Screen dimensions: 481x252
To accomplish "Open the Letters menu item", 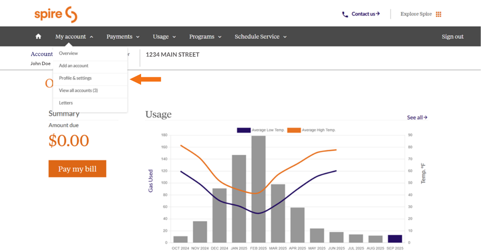I will point(66,103).
